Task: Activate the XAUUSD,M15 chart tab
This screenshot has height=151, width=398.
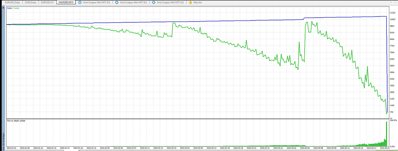Action: (x=66, y=2)
